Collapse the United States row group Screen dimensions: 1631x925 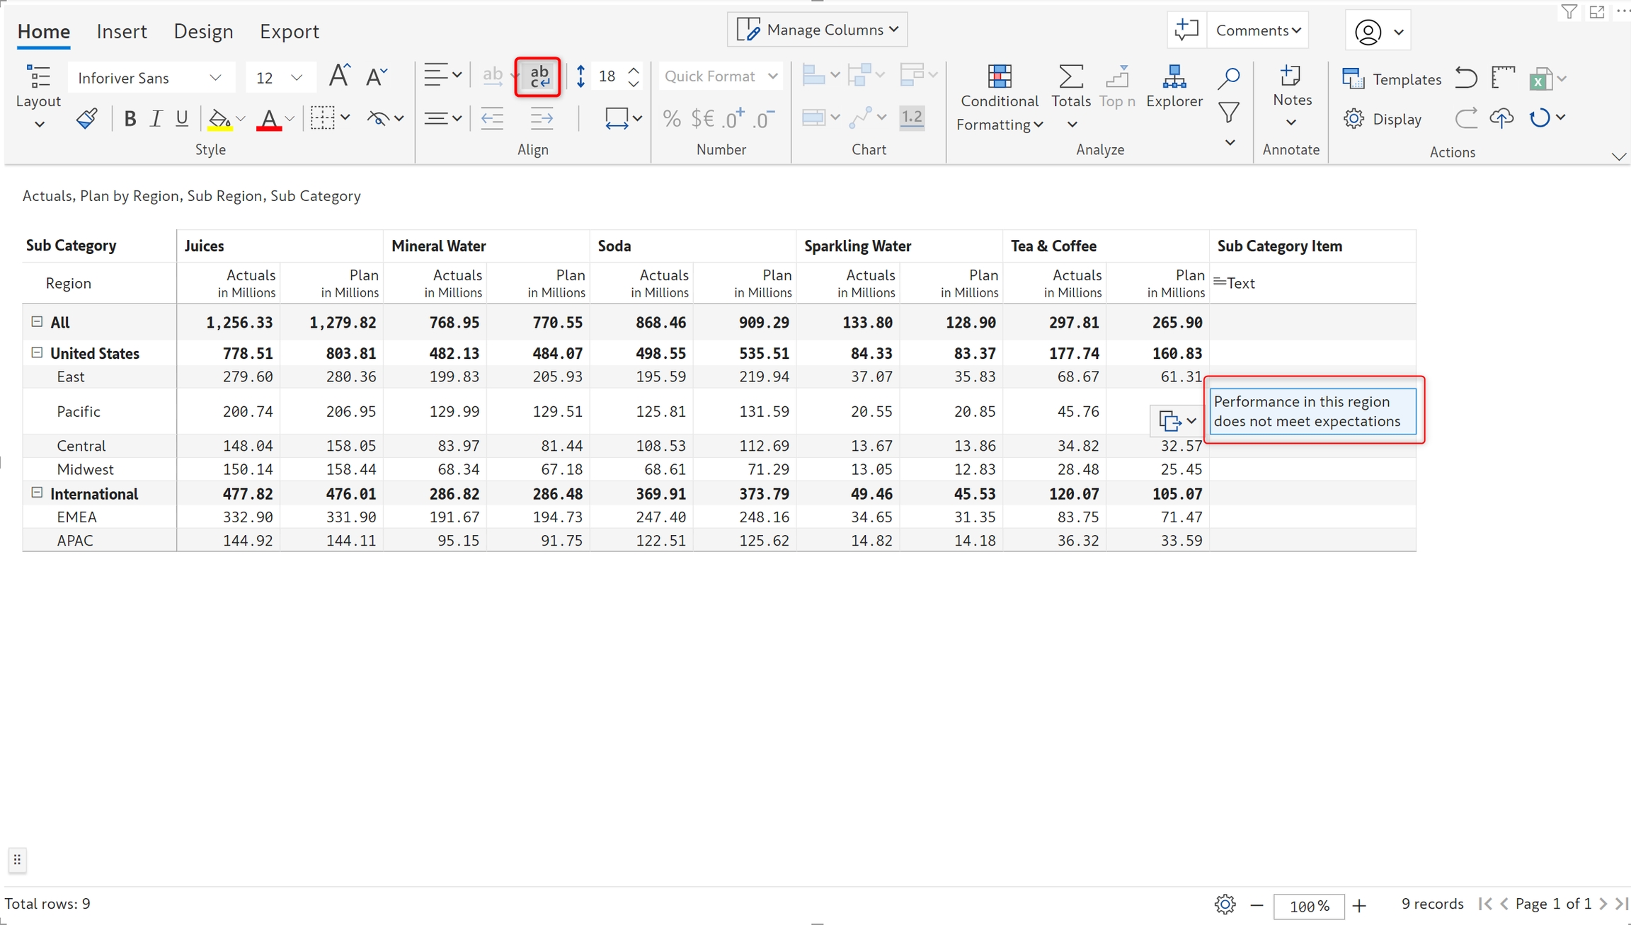point(37,352)
